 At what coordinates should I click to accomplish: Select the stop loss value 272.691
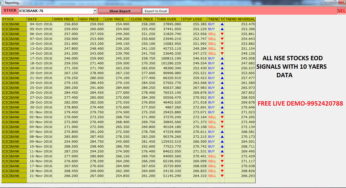[x=195, y=107]
